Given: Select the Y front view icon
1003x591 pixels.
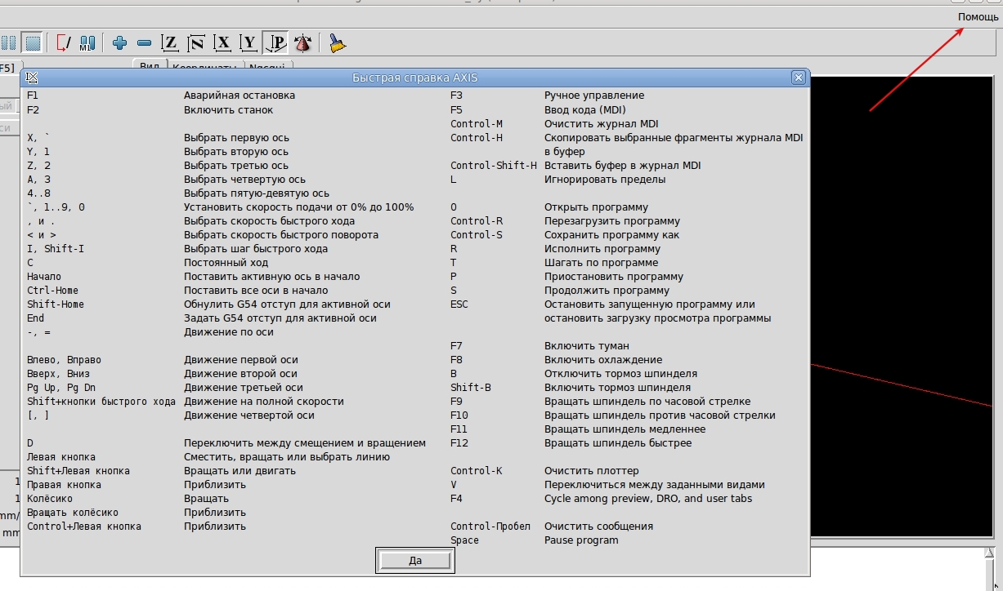Looking at the screenshot, I should pyautogui.click(x=250, y=43).
